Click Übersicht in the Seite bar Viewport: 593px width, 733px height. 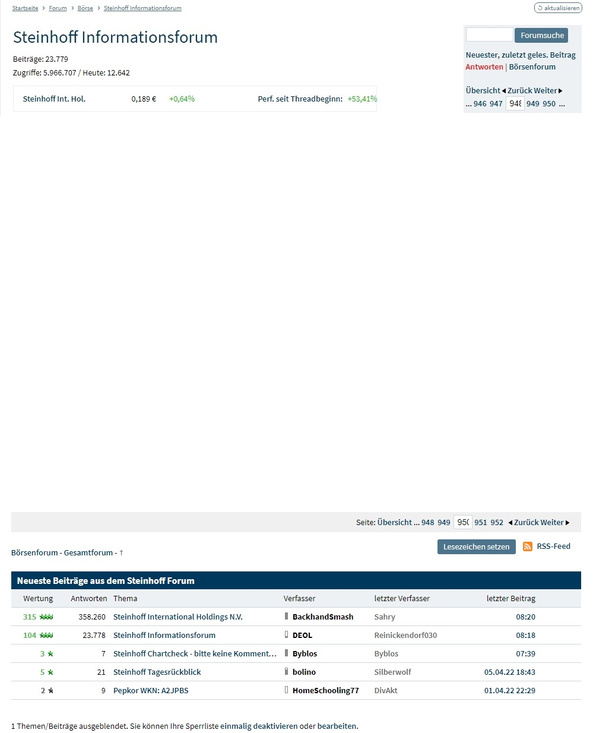(395, 523)
